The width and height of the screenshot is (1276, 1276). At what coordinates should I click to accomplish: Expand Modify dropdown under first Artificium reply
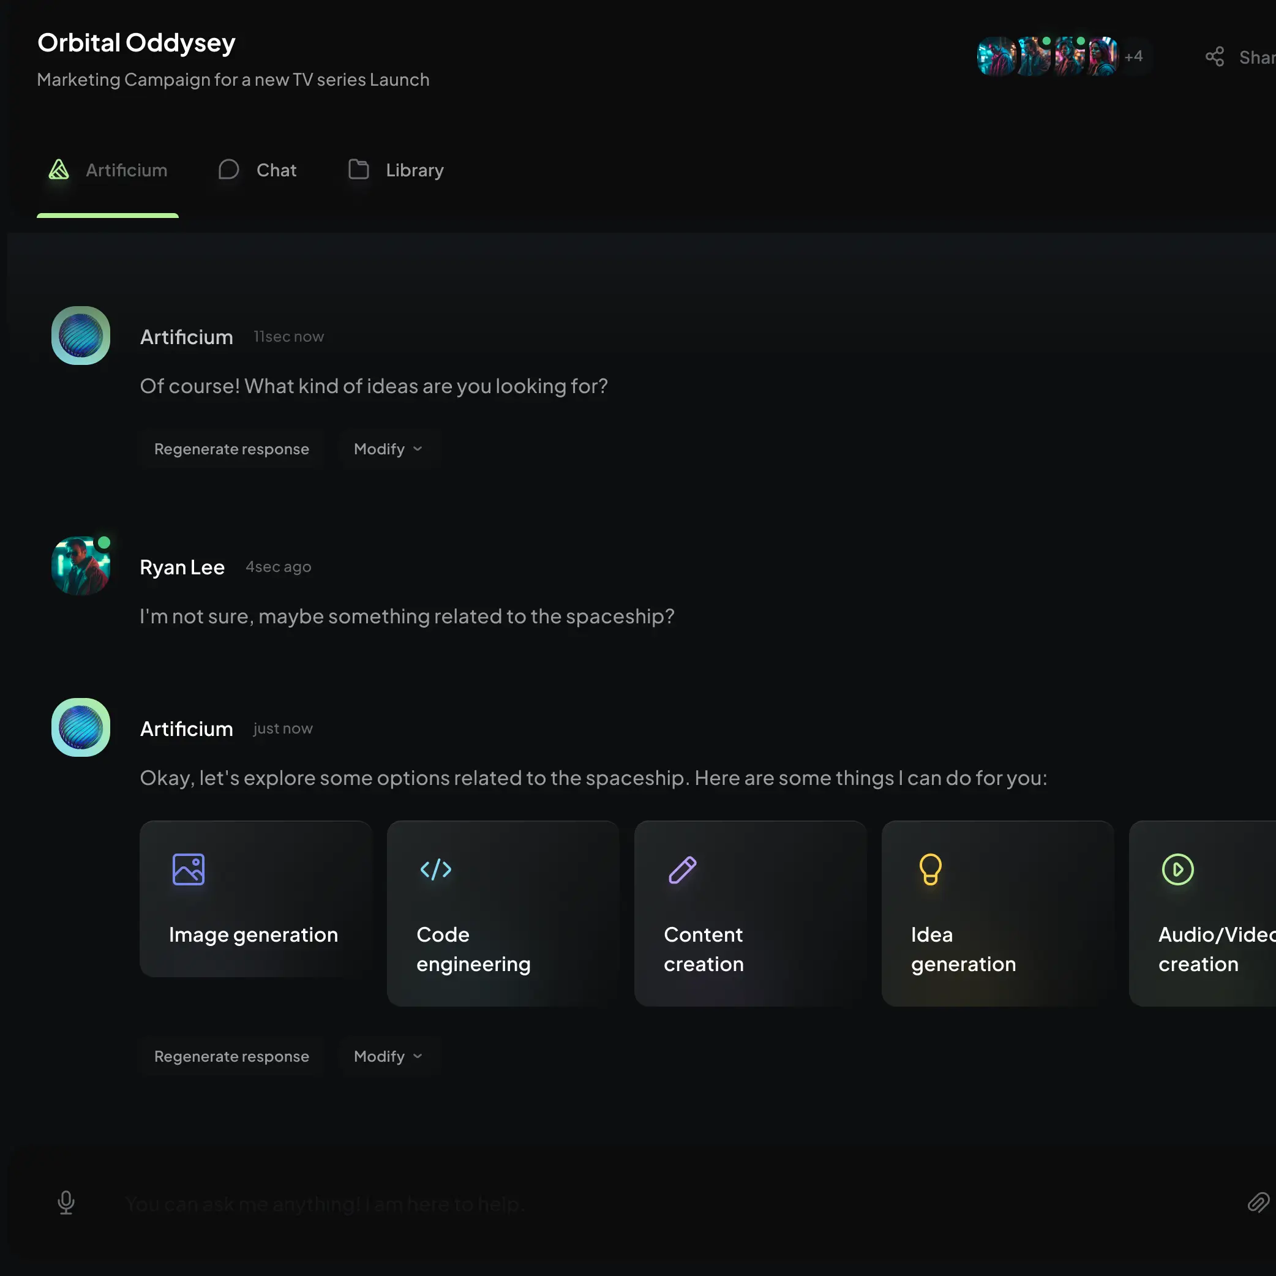point(388,449)
